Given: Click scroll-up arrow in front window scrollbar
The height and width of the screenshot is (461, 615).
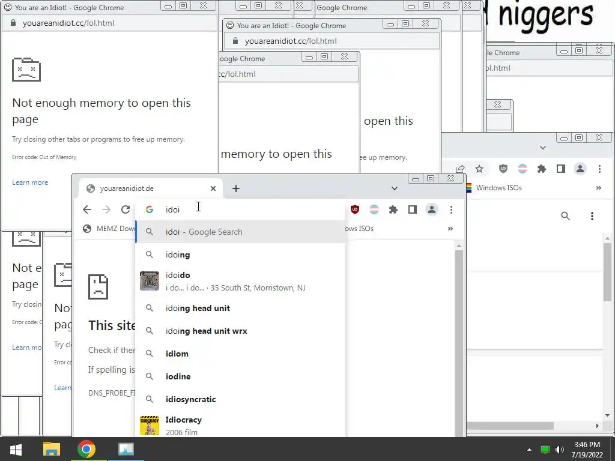Looking at the screenshot, I should click(459, 246).
